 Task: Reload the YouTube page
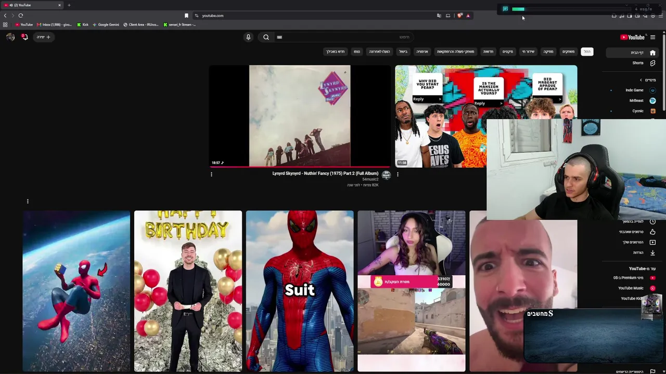(x=21, y=16)
